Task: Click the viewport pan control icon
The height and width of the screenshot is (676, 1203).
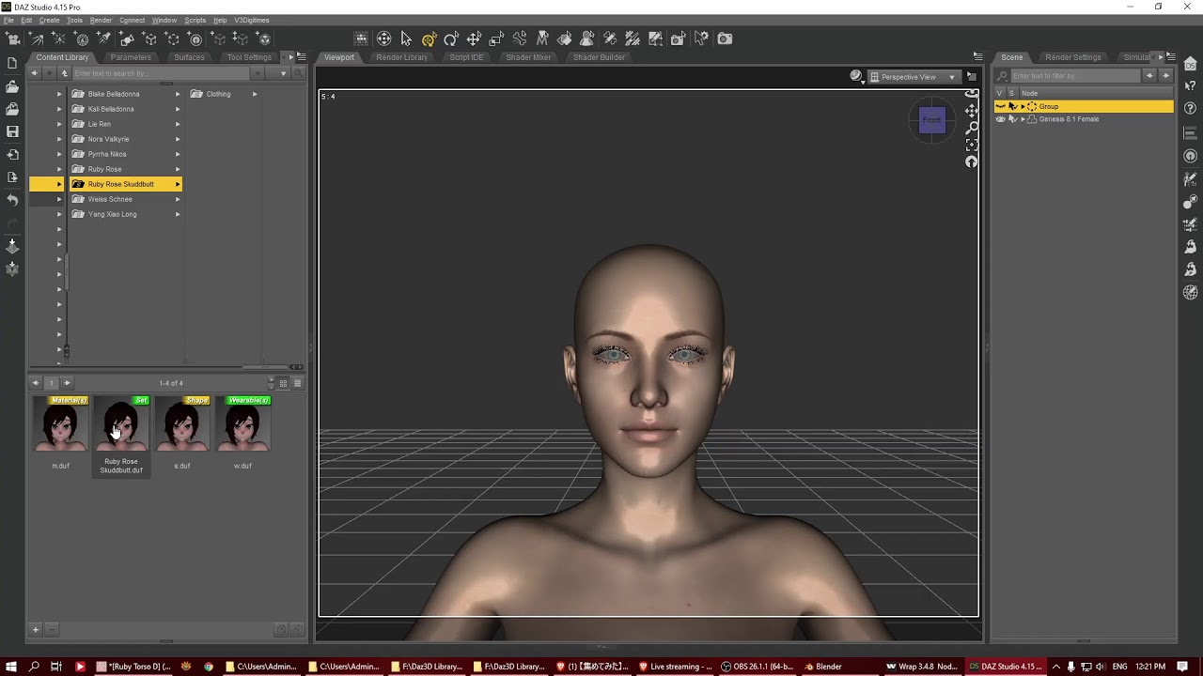Action: [x=971, y=111]
